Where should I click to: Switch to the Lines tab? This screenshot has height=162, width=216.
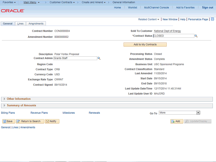point(20,24)
